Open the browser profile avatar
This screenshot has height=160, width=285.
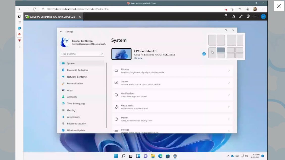click(x=255, y=9)
